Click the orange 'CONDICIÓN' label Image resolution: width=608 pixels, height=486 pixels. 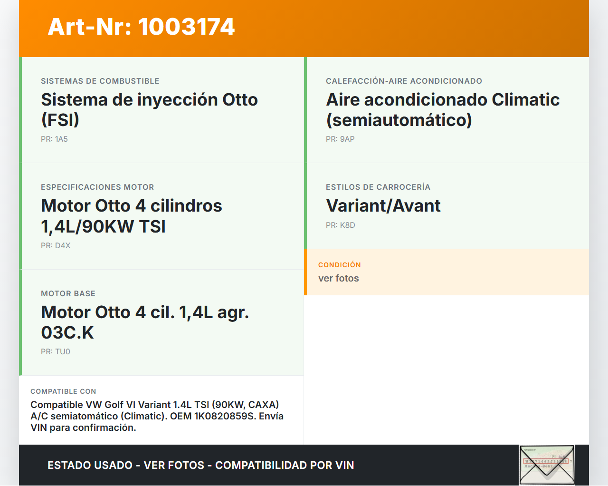[x=340, y=265]
